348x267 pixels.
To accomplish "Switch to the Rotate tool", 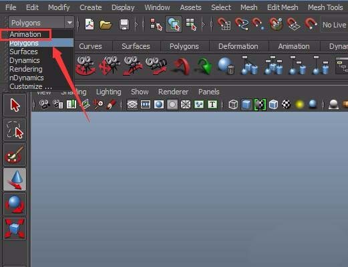I will pyautogui.click(x=15, y=204).
